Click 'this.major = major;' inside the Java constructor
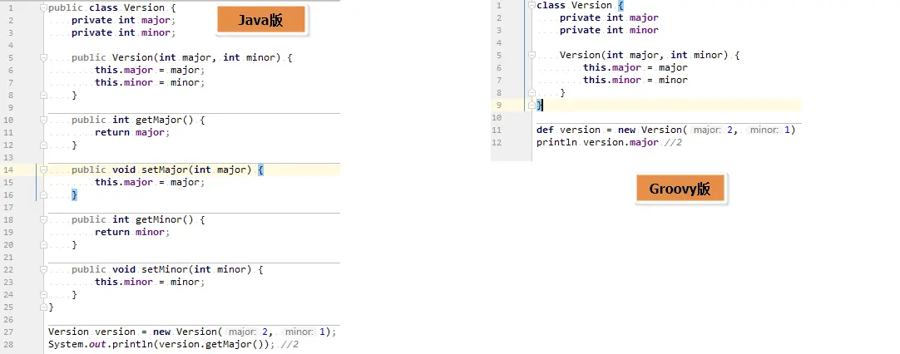Viewport: 900px width, 354px height. [150, 70]
